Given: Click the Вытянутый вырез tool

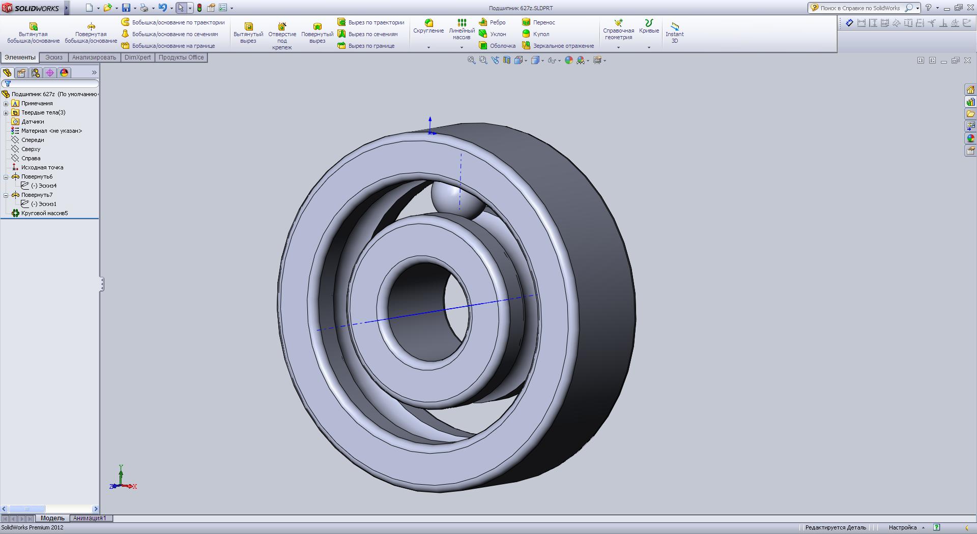Looking at the screenshot, I should point(248,33).
